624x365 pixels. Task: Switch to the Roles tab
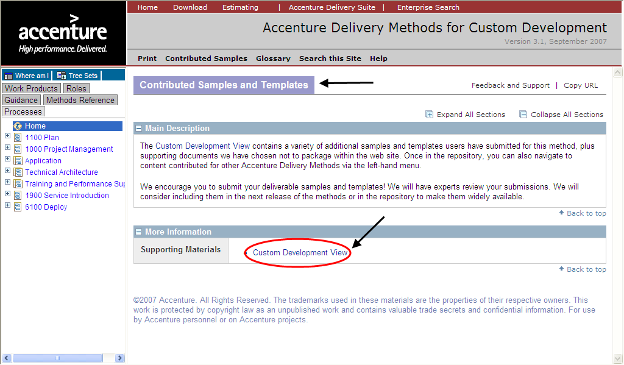[x=76, y=88]
